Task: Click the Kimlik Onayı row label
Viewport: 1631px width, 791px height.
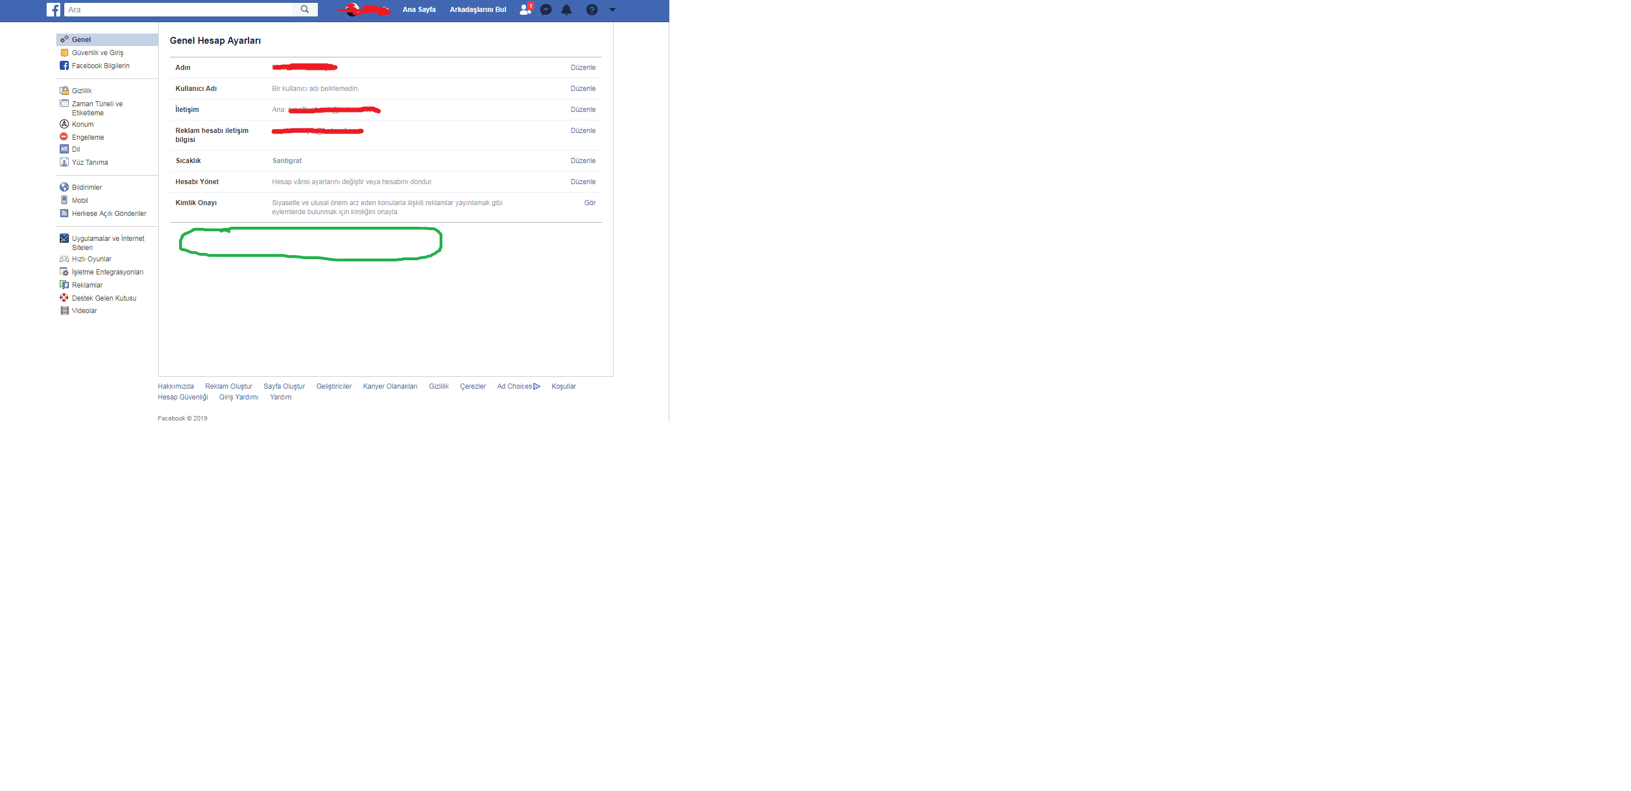Action: [196, 202]
